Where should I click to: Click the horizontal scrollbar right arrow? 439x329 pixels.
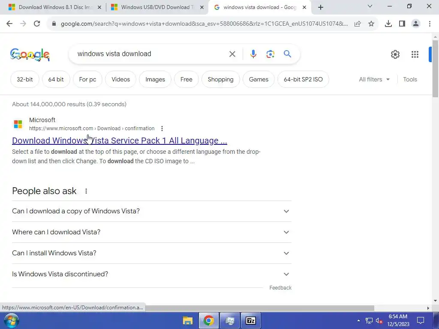[x=428, y=308]
